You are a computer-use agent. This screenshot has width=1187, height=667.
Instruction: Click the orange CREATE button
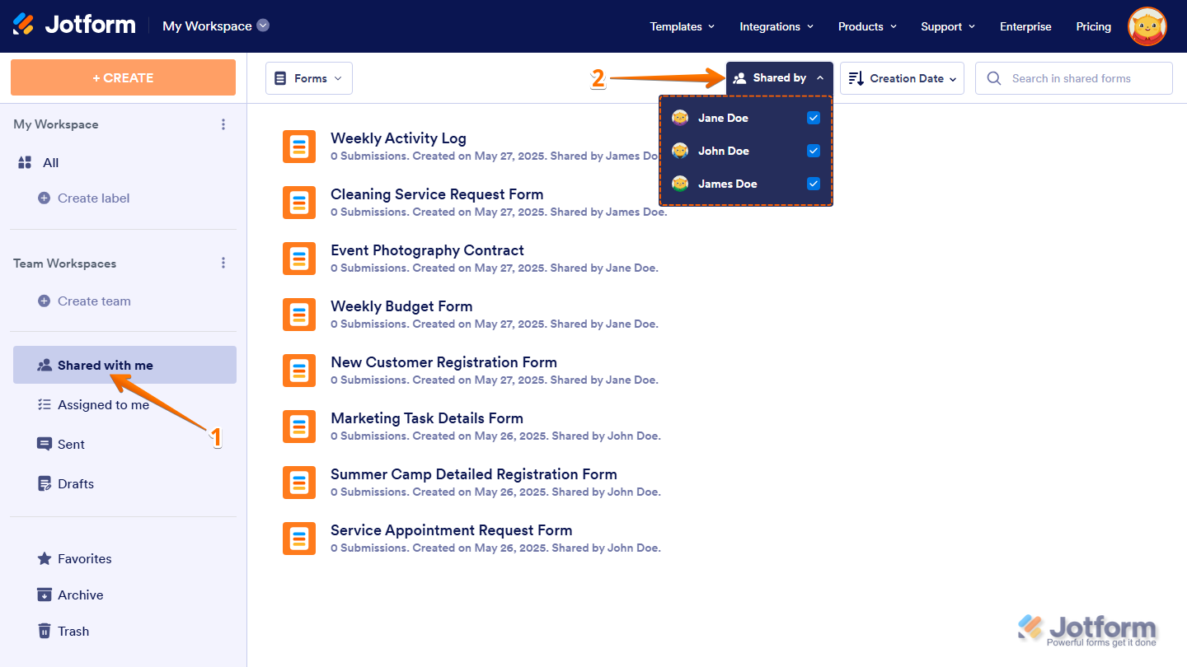point(123,77)
